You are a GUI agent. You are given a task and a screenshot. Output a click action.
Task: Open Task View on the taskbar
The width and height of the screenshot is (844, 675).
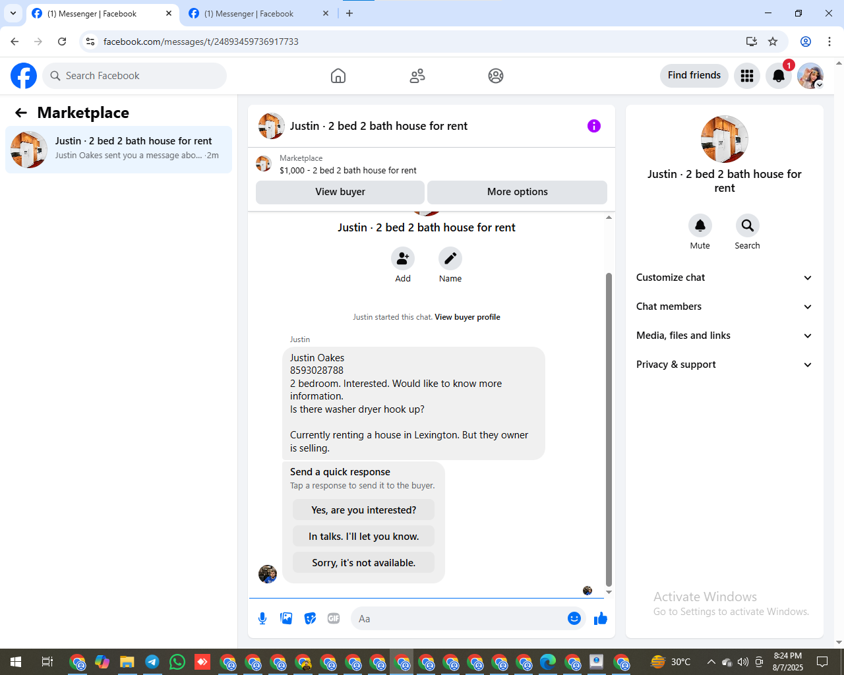tap(47, 662)
